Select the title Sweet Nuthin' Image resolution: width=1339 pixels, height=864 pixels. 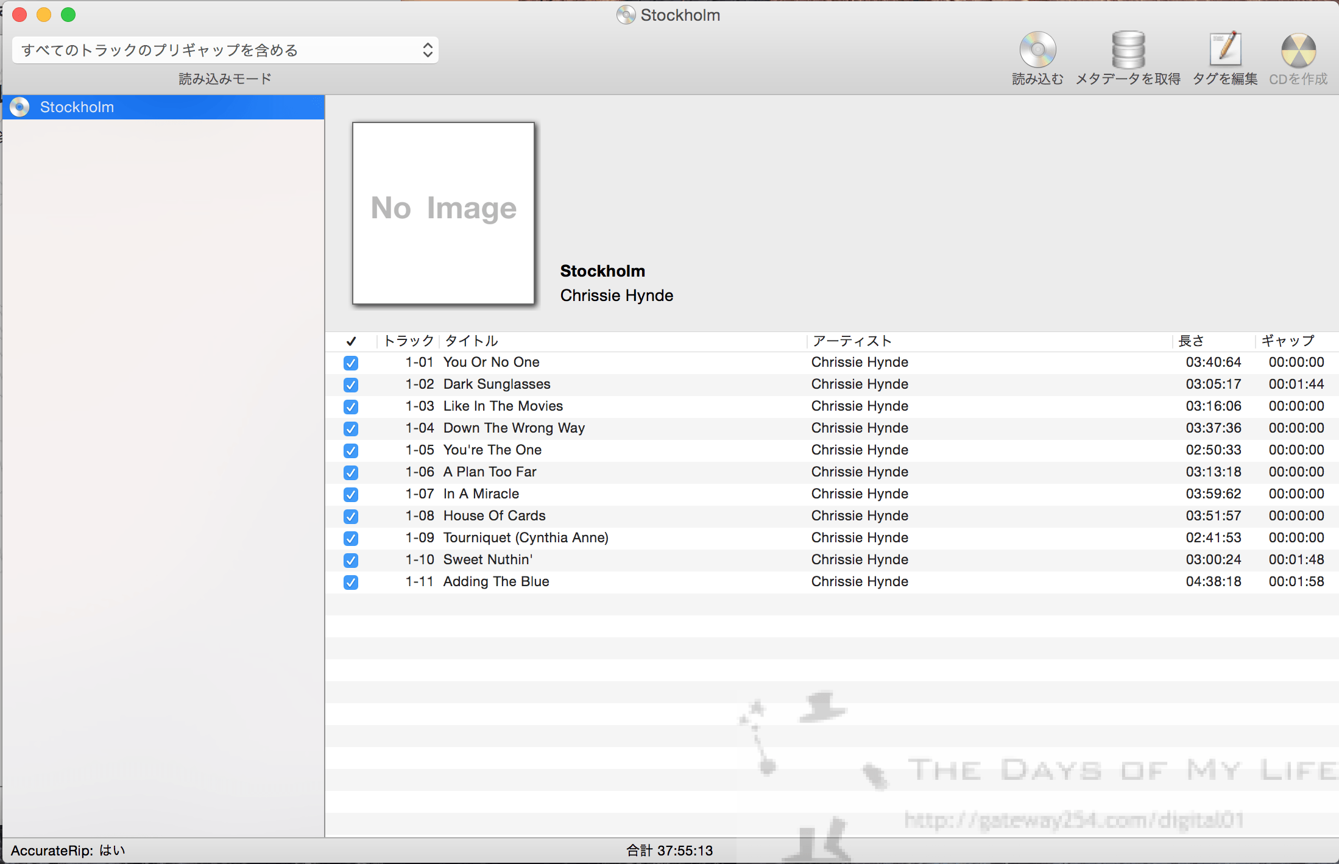tap(488, 559)
